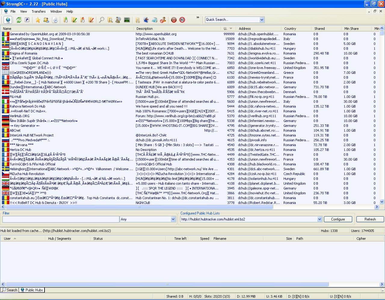The width and height of the screenshot is (385, 300).
Task: Open Network Statistics green monitor icon
Action: [127, 20]
